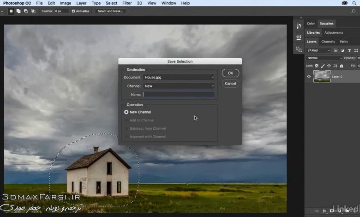The width and height of the screenshot is (360, 217).
Task: Click the Add to selection icon
Action: [x=18, y=11]
